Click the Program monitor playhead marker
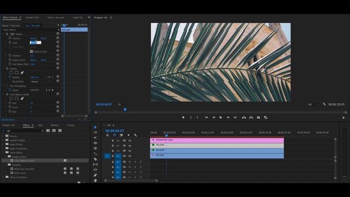Image resolution: width=350 pixels, height=197 pixels. coord(125,109)
